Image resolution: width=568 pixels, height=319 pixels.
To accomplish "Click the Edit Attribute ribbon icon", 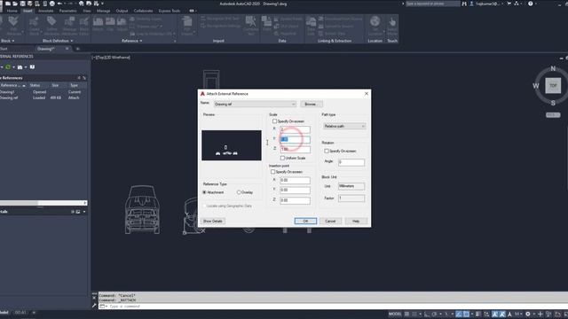I will tap(14, 26).
